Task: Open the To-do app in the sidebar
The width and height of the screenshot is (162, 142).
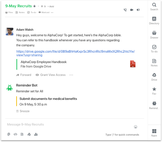Action: point(154,49)
